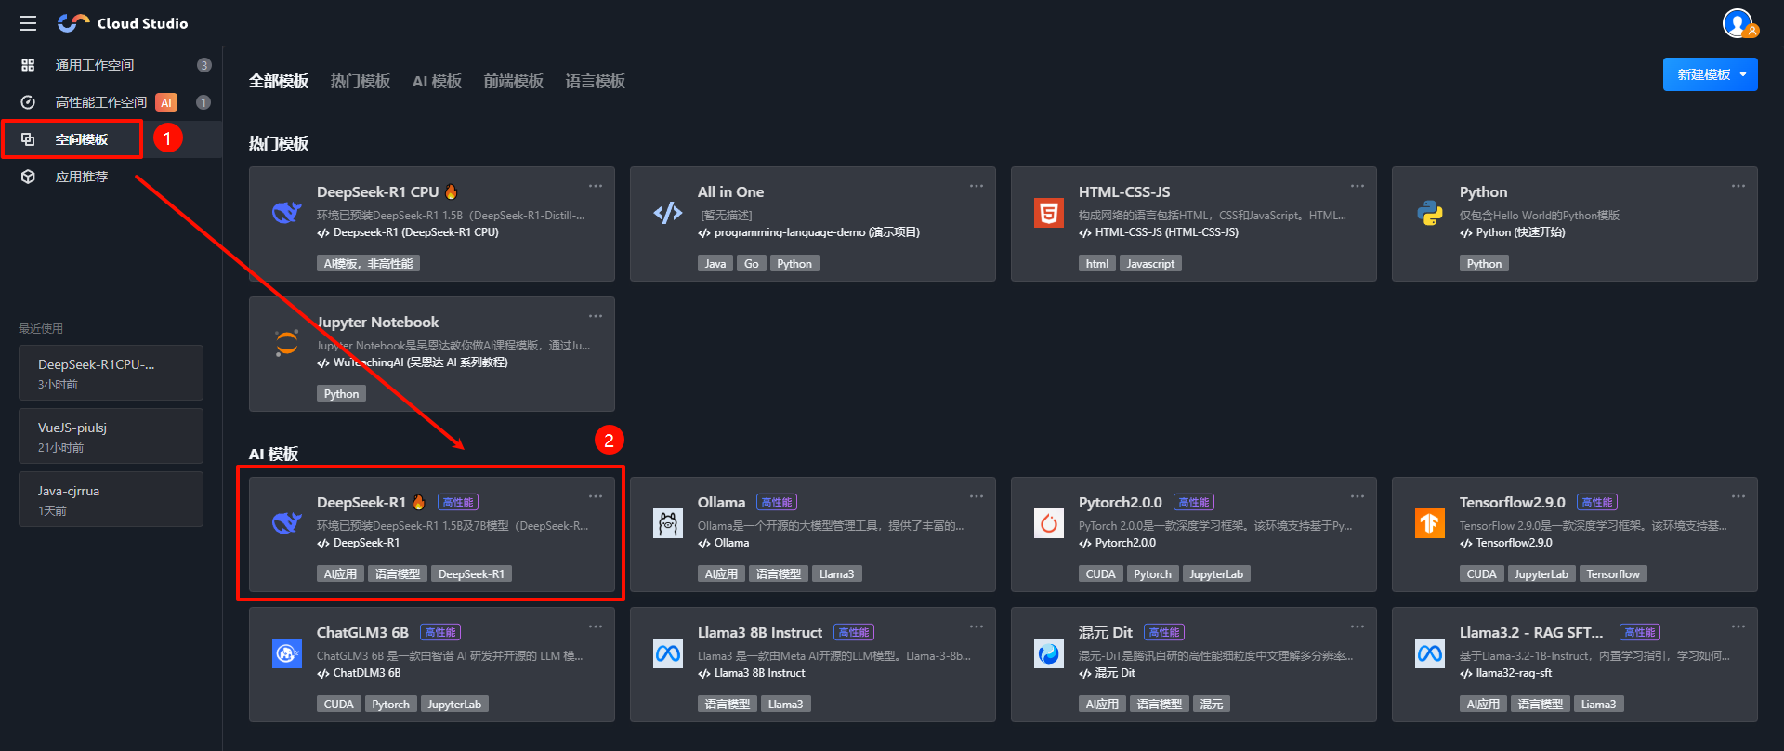Image resolution: width=1784 pixels, height=751 pixels.
Task: Open 通用工作空间 in the sidebar
Action: (111, 65)
